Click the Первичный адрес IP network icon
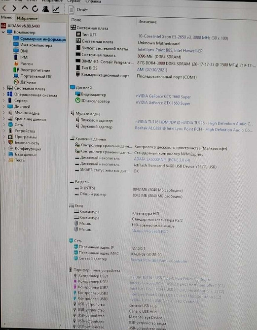This screenshot has height=330, width=257. (x=76, y=247)
